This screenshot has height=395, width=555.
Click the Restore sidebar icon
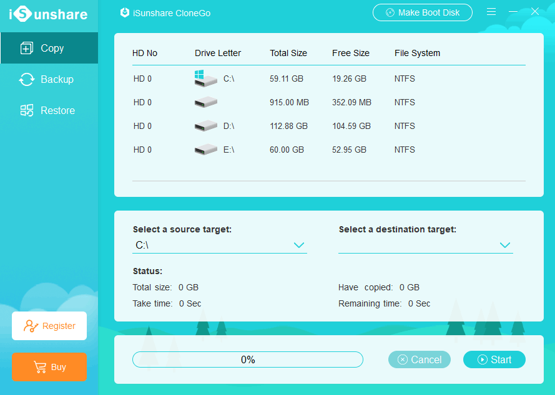point(27,110)
